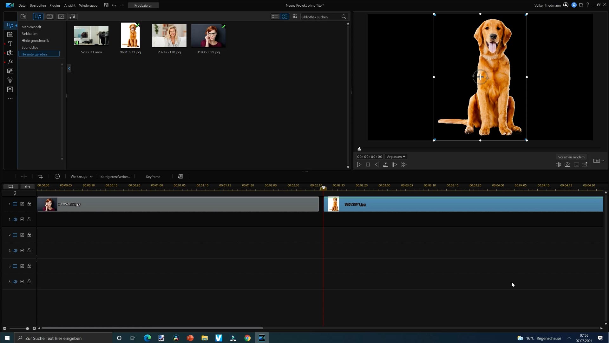Open the Title Room text icon
This screenshot has width=609, height=343.
click(10, 44)
